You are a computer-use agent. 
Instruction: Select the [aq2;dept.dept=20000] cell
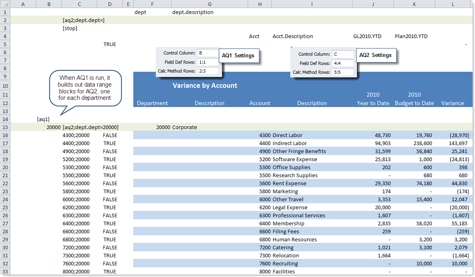(x=90, y=127)
